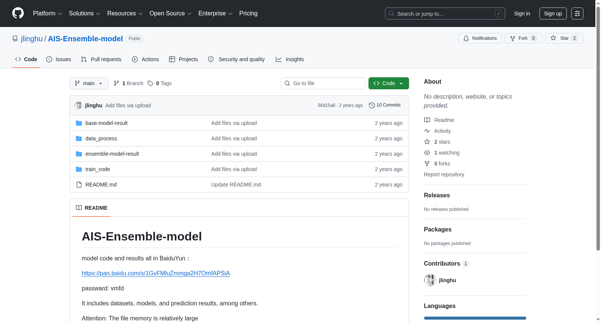Open the train_code folder name

(x=98, y=169)
